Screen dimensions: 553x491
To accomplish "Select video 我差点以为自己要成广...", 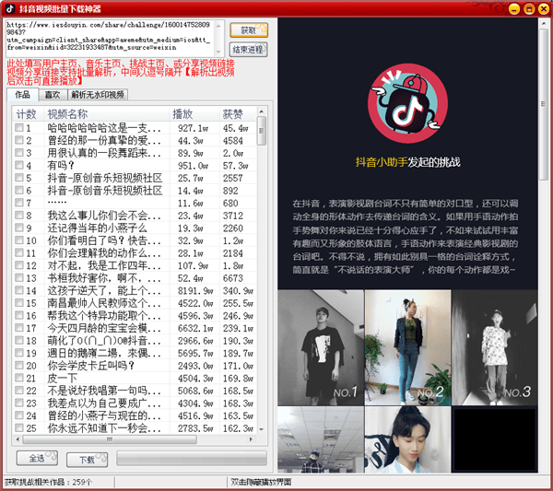I will click(x=104, y=403).
